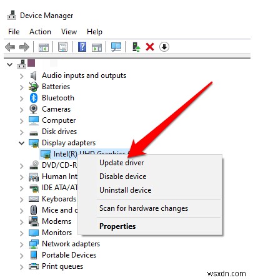Click the Disable device down-arrow icon
This screenshot has width=253, height=280.
[x=164, y=47]
